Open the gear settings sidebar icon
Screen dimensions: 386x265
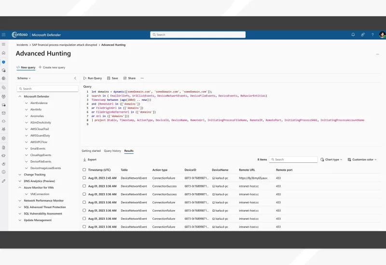tap(3, 138)
